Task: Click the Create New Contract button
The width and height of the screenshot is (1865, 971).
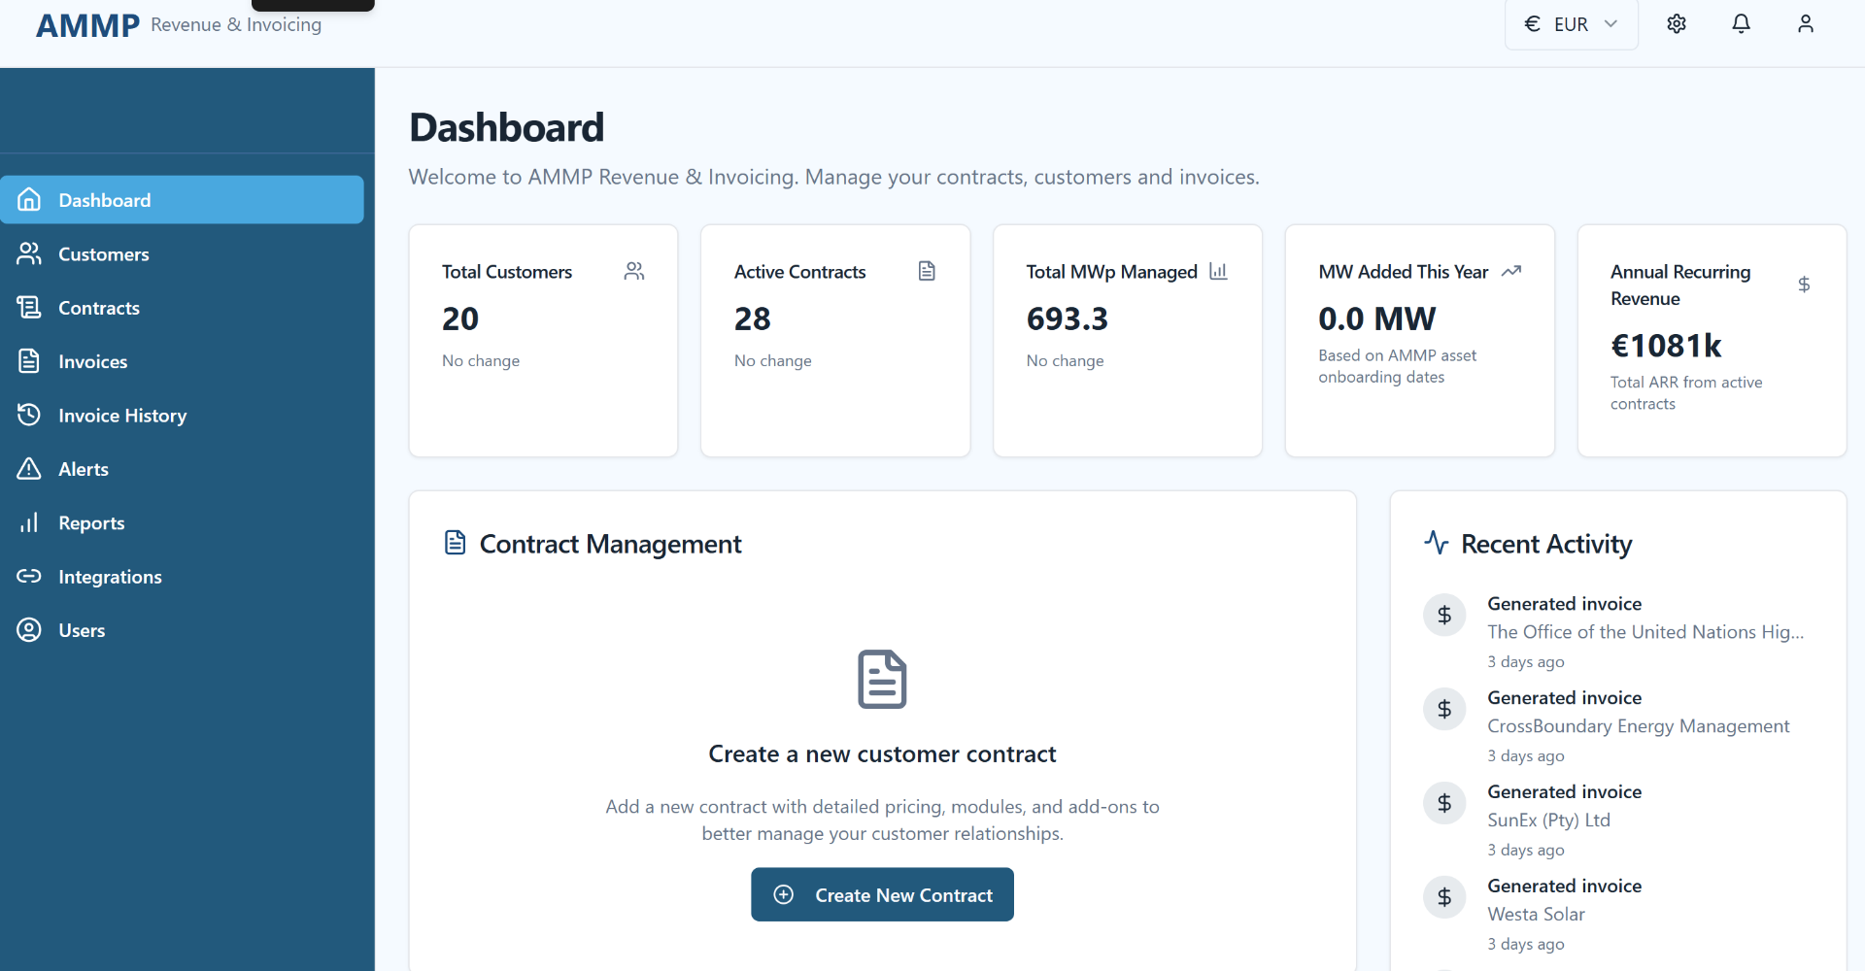Action: [x=881, y=894]
